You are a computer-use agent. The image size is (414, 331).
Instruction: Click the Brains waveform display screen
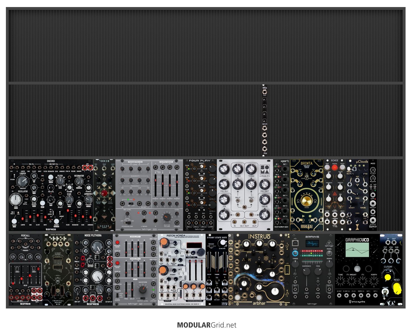[312, 243]
